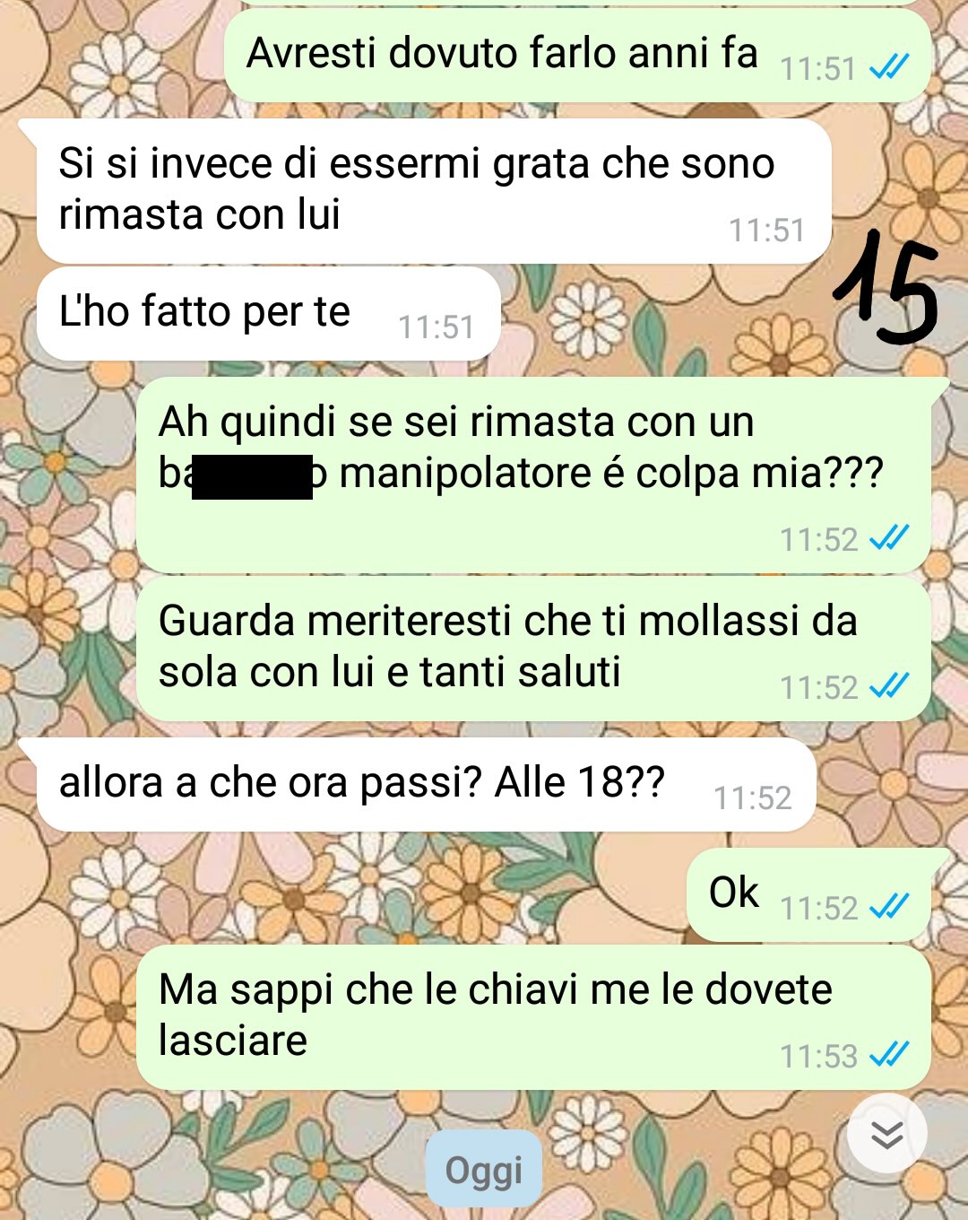Tap the double ticks on 'le chiavi' message
Screen dimensions: 968x1220
[890, 1054]
